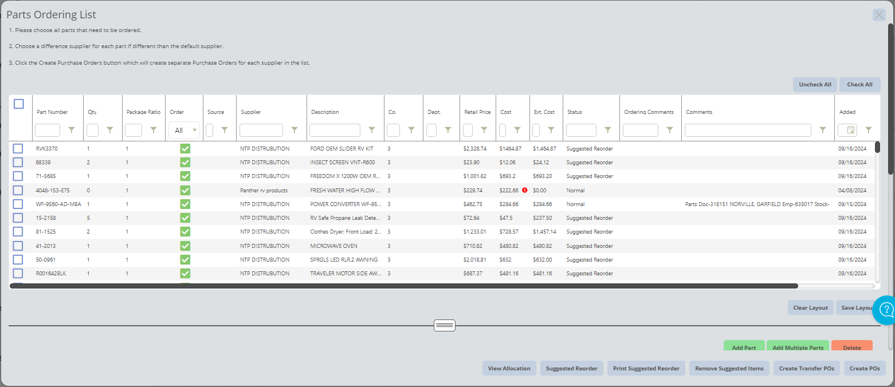Open the filter icon for Supplier column
This screenshot has height=387, width=895.
295,131
